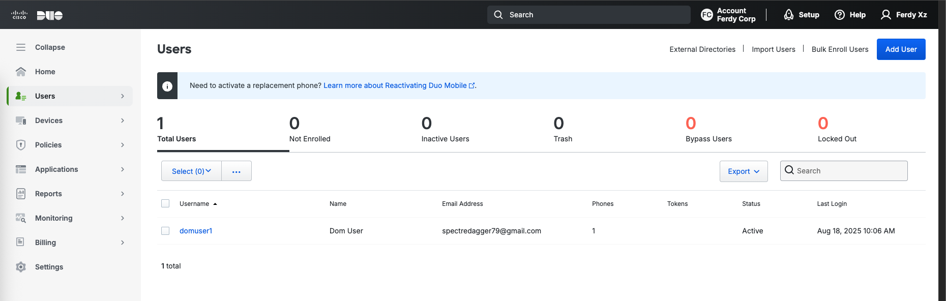
Task: Click the Add User button
Action: 901,49
